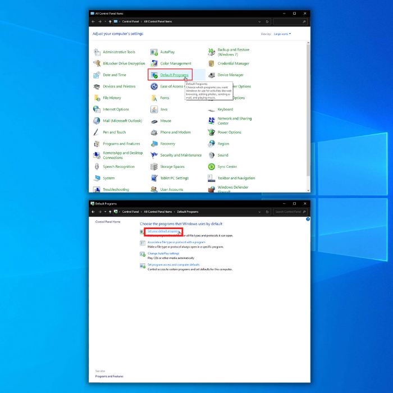Open recent locations dropdown in All Control Panel Items
This screenshot has height=393, width=393.
tap(106, 22)
